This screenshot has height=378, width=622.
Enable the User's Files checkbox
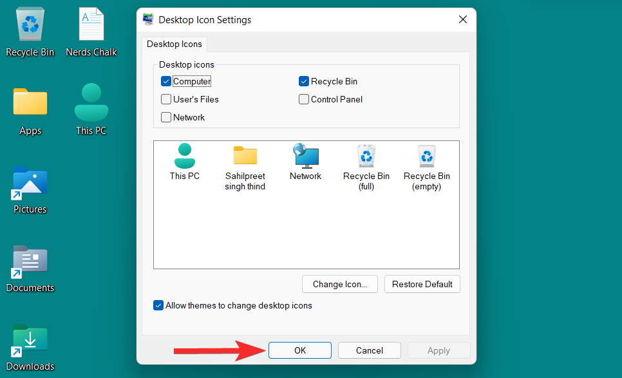tap(166, 99)
